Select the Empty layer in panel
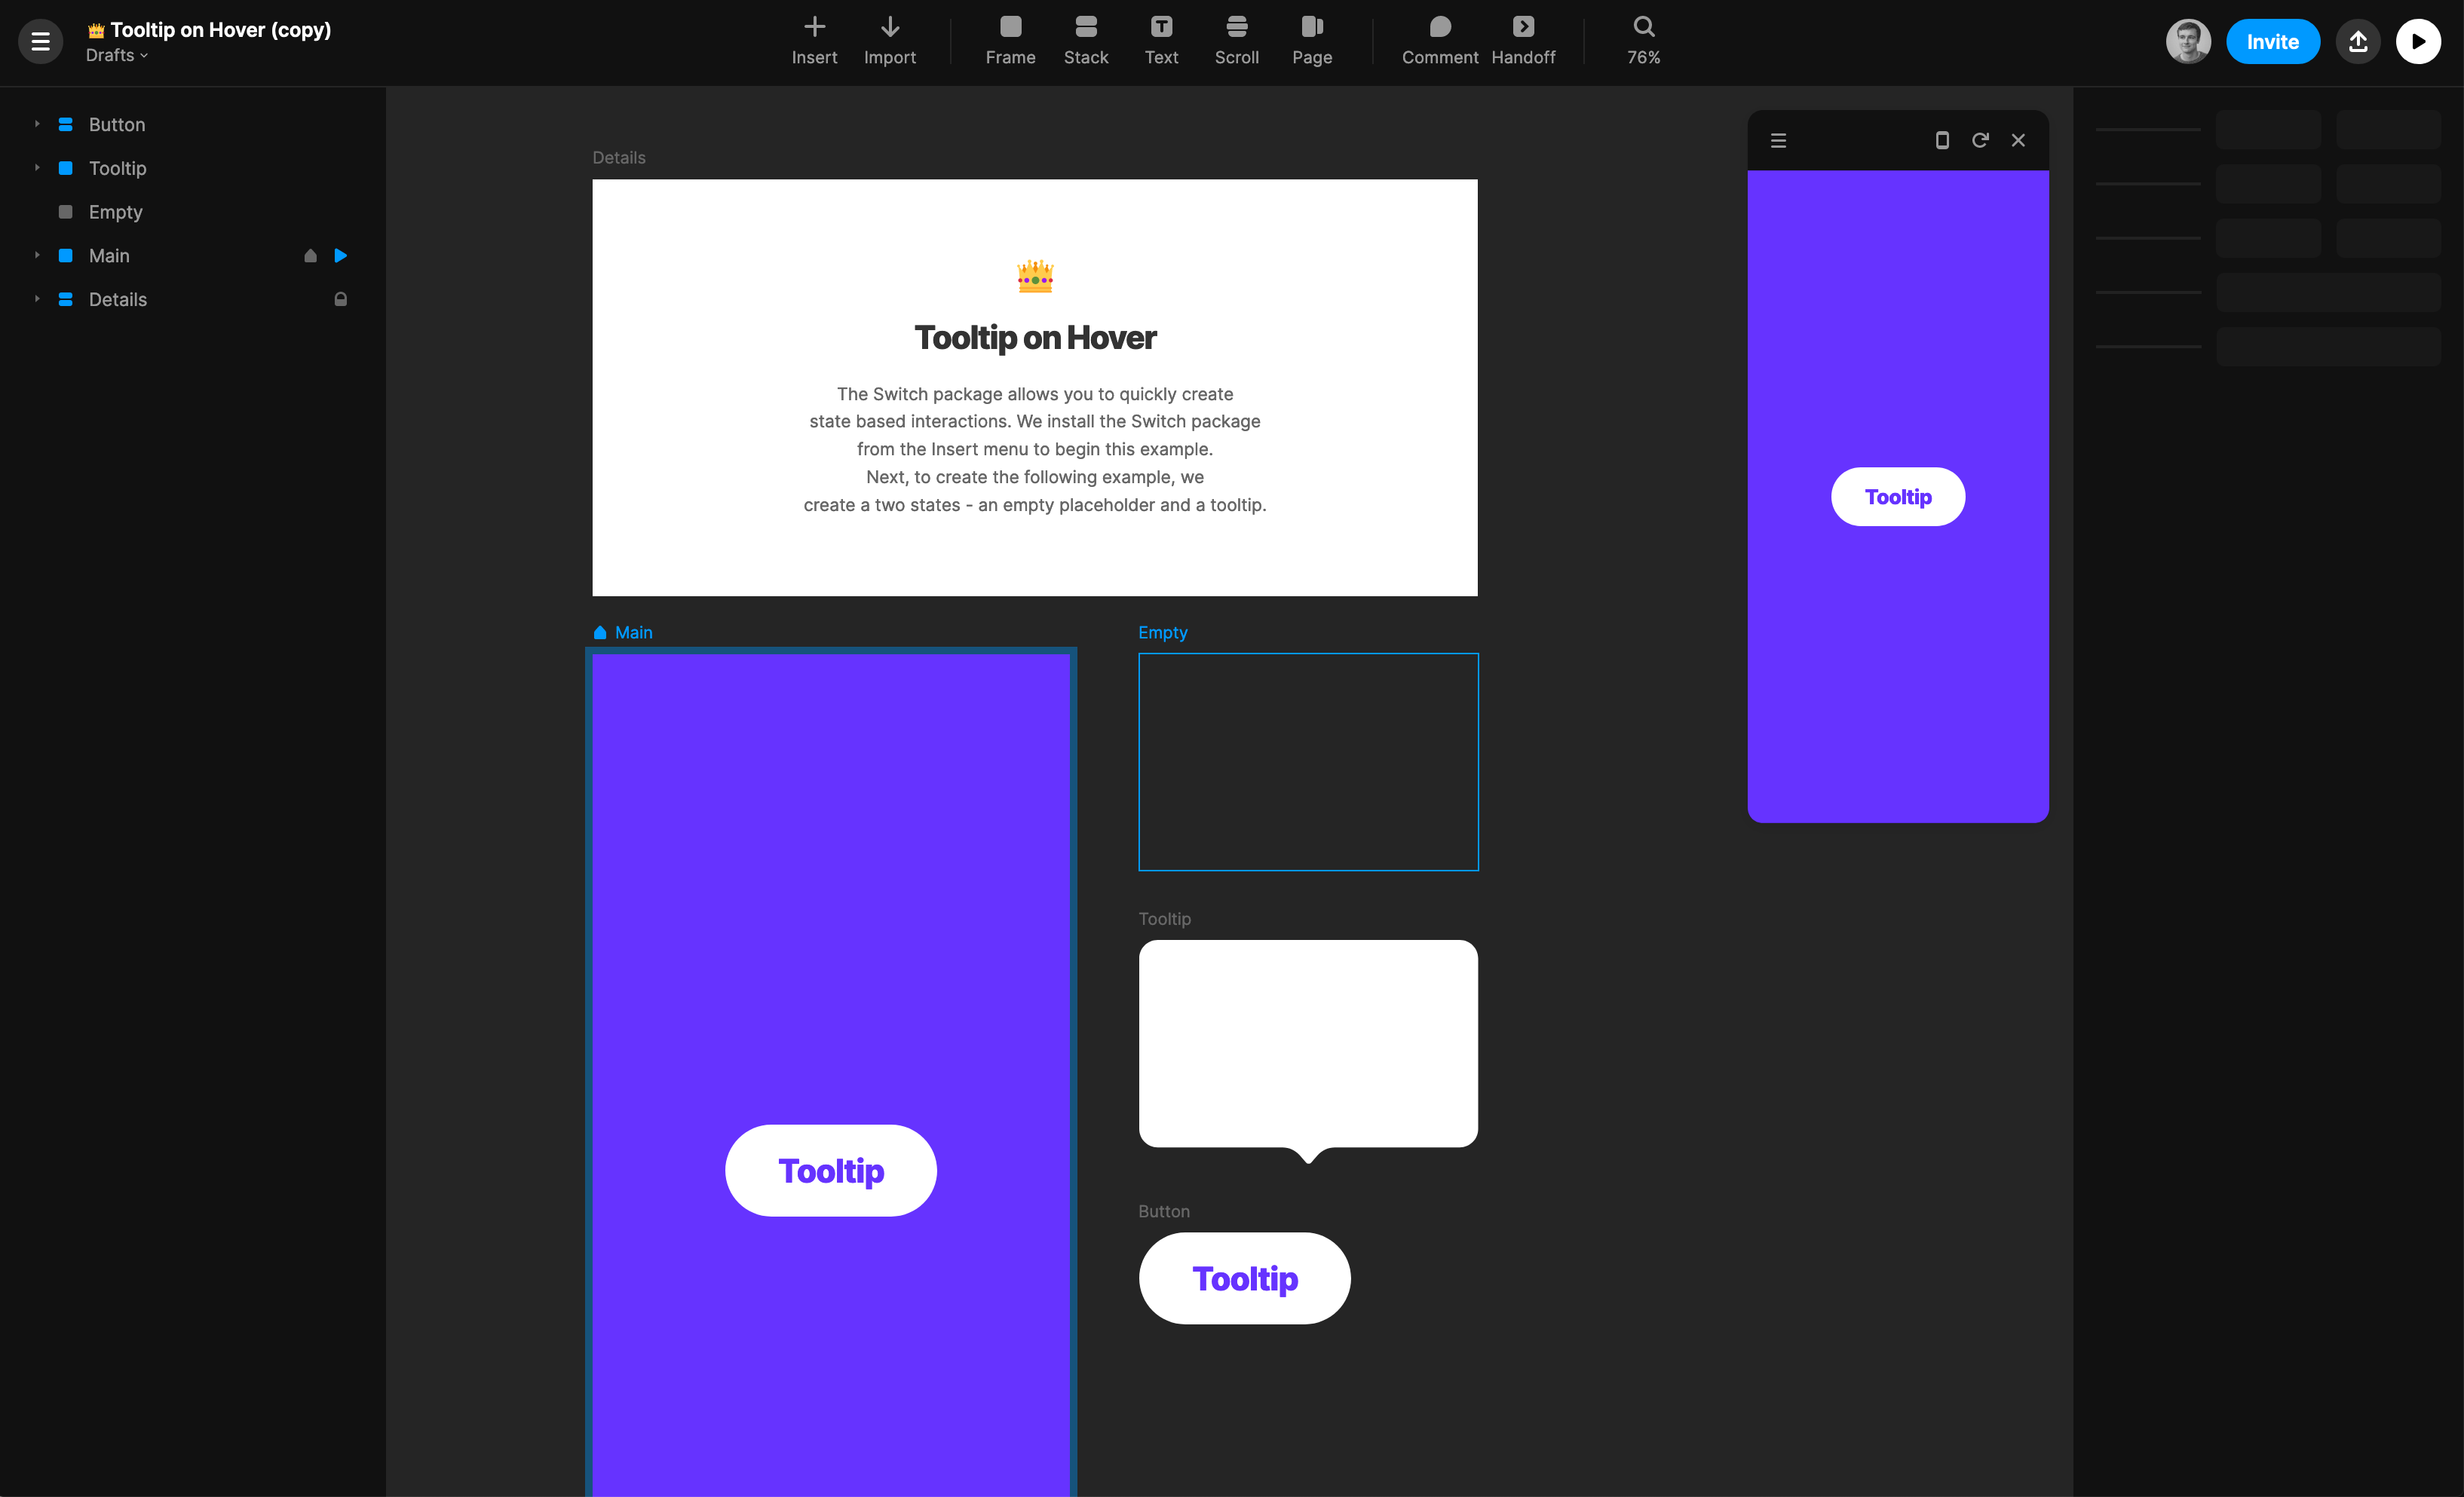The image size is (2464, 1497). (116, 212)
